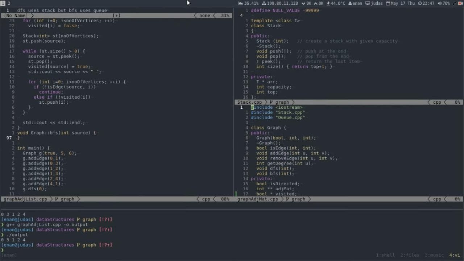
Task: Click the [enan] tmux session label
Action: tap(9, 255)
